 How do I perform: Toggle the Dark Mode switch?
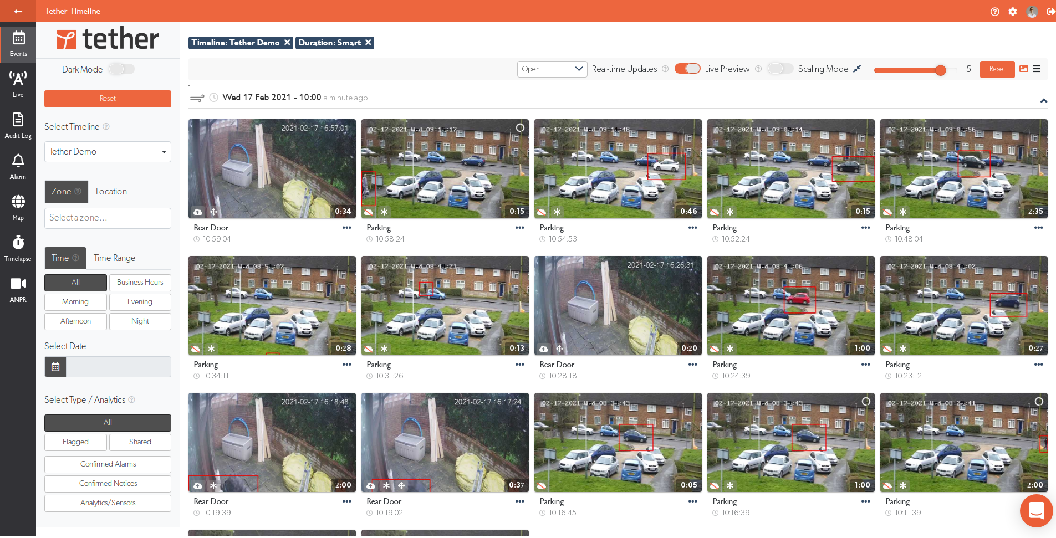pos(121,69)
